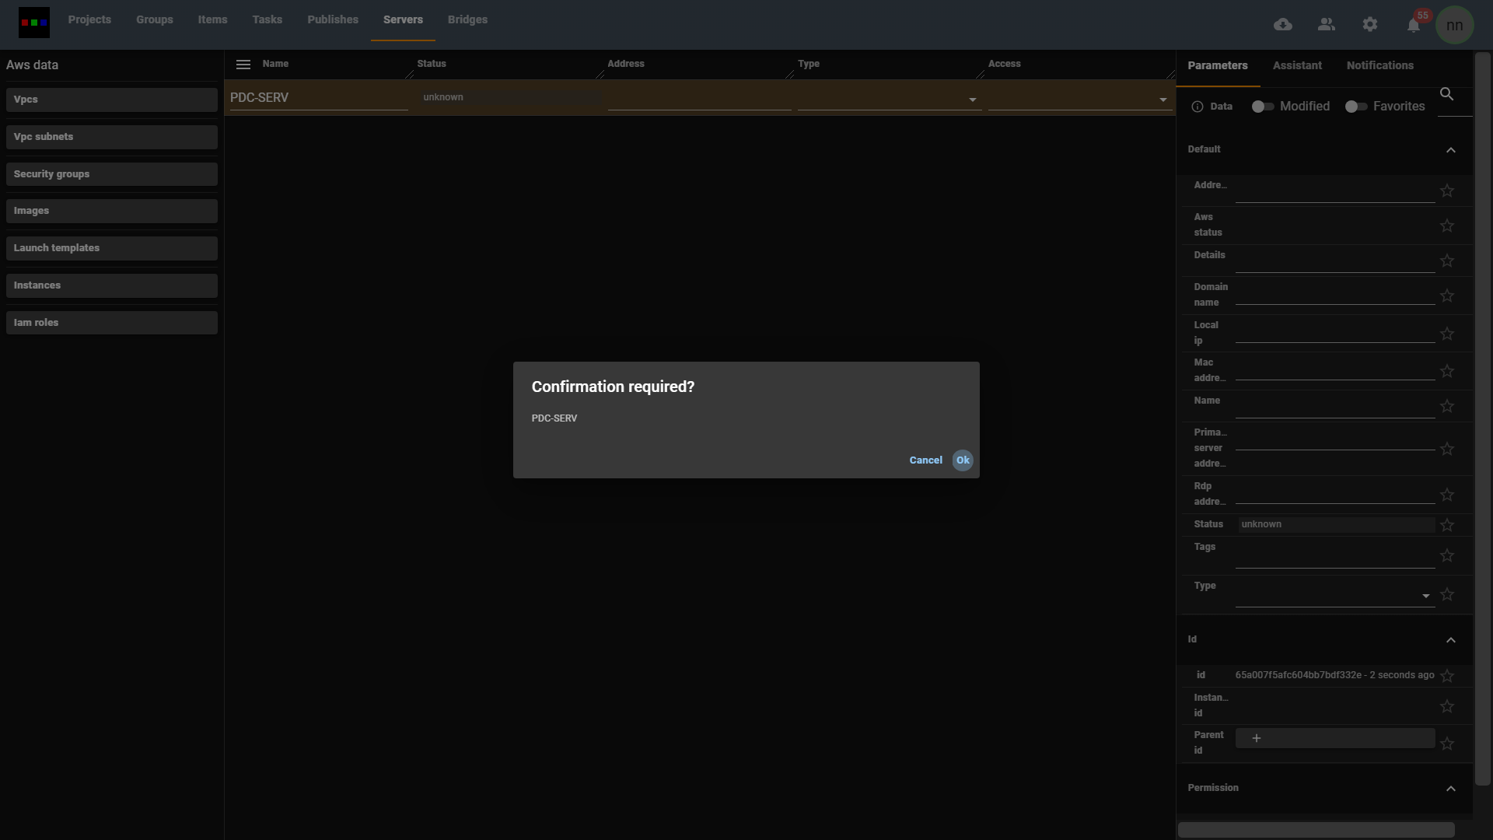Open the users group icon

pyautogui.click(x=1327, y=25)
